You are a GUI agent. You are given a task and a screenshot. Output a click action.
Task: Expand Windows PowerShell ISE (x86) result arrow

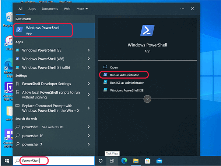pyautogui.click(x=89, y=68)
